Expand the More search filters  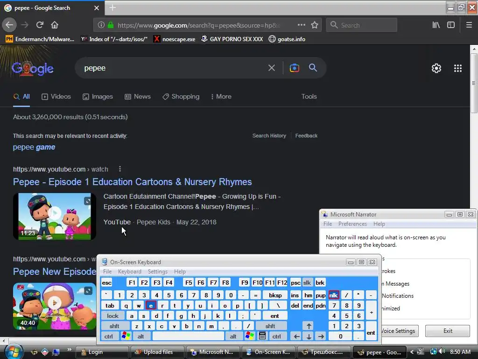(221, 96)
